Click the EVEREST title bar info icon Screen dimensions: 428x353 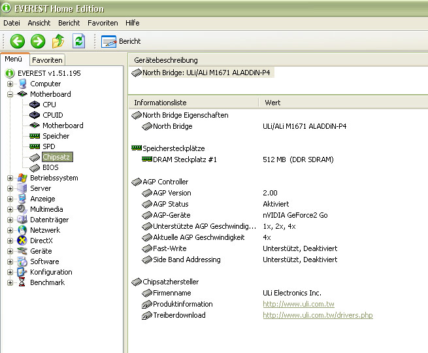click(x=7, y=8)
